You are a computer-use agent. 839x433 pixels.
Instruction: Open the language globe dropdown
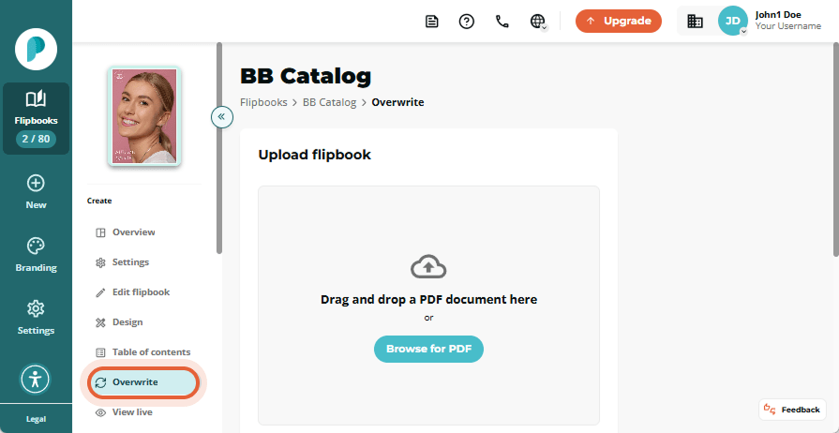click(x=538, y=22)
